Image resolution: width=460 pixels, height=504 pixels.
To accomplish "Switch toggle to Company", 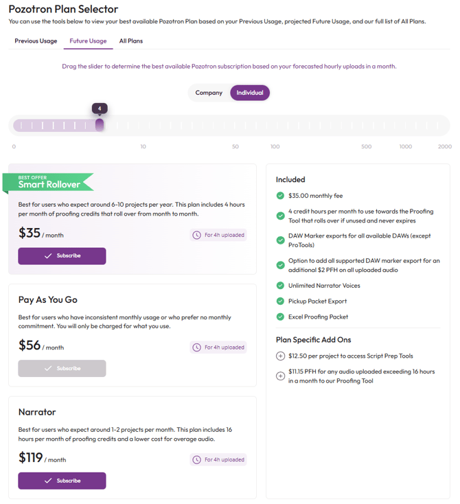I will 209,93.
